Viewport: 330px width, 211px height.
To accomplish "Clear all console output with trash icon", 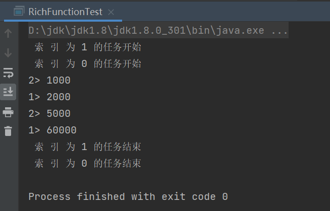I will point(8,131).
